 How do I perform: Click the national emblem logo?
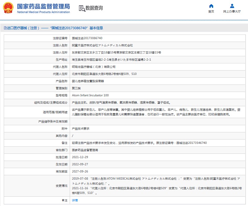click(8, 8)
